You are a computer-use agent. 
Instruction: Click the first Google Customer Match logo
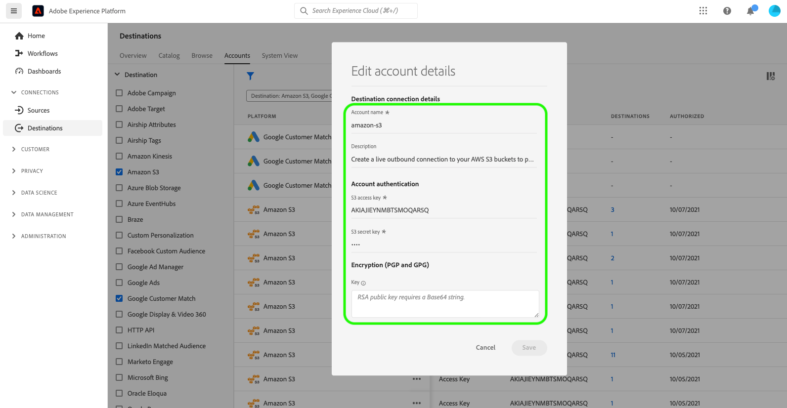(254, 137)
